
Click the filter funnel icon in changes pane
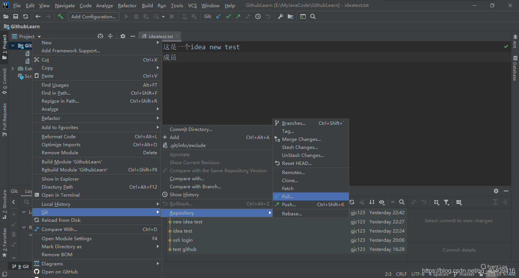446,202
